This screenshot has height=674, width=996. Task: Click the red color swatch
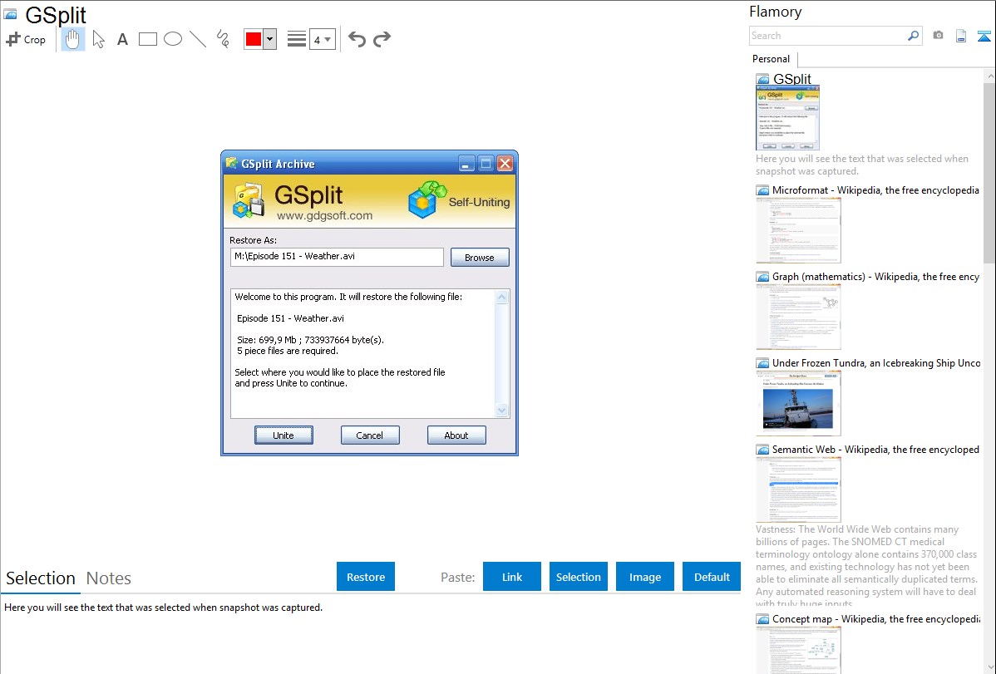(254, 39)
